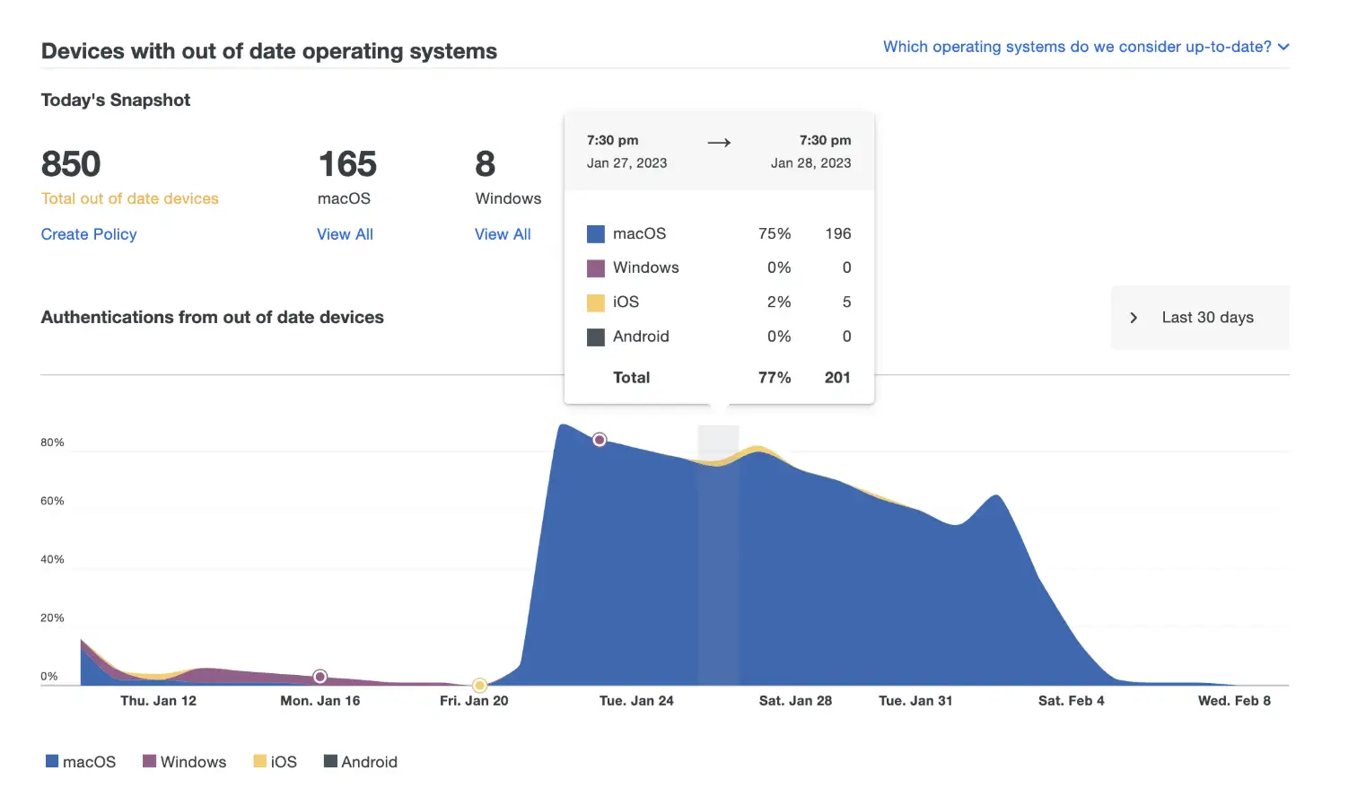Open the 'Last 30 days' time range selector
Image resolution: width=1348 pixels, height=797 pixels.
click(x=1200, y=318)
